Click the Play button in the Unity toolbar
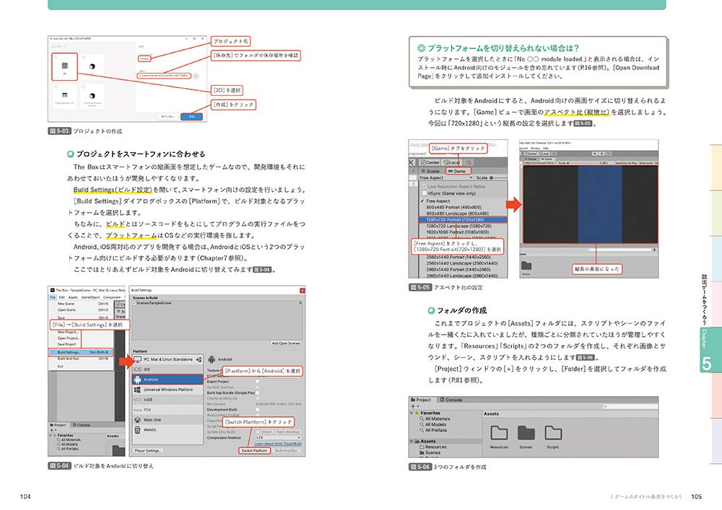 [x=595, y=153]
